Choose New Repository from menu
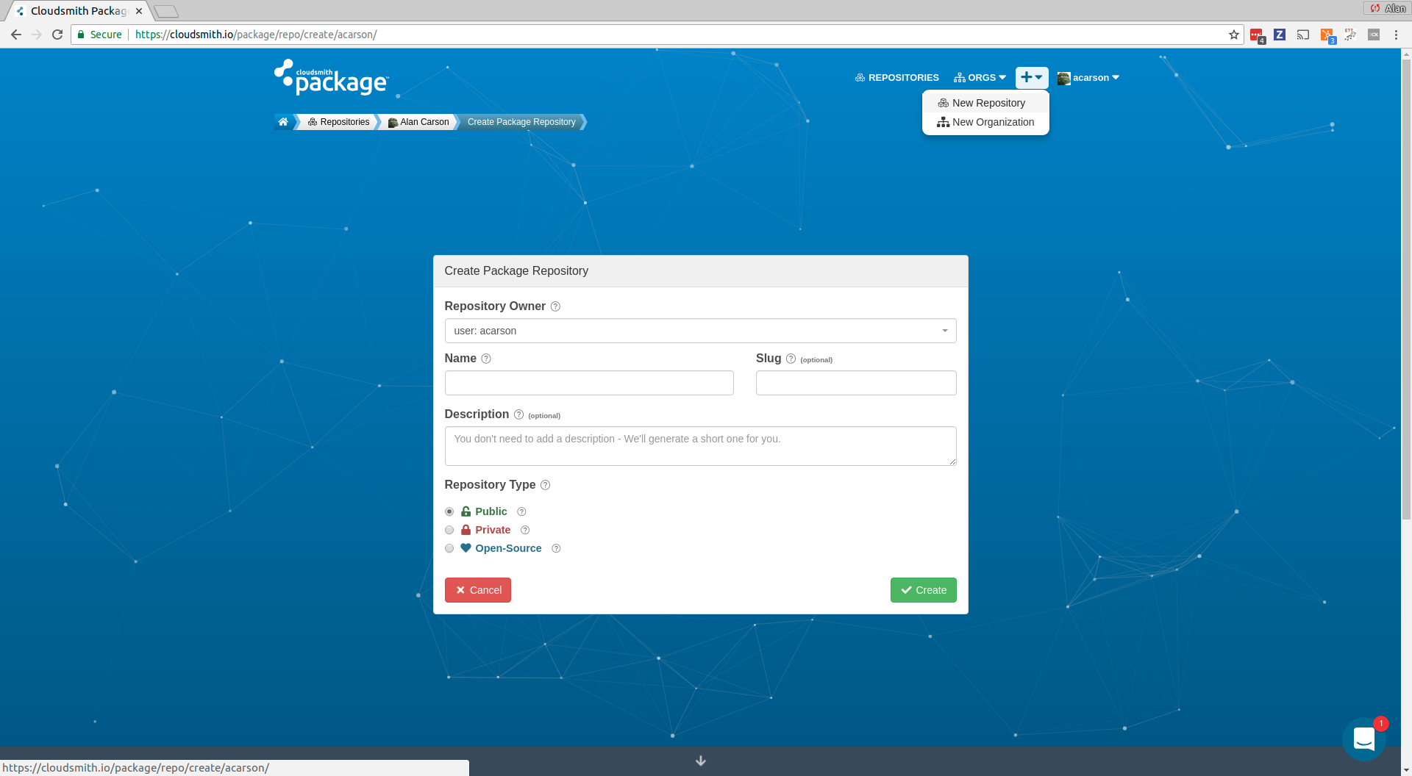 coord(985,103)
